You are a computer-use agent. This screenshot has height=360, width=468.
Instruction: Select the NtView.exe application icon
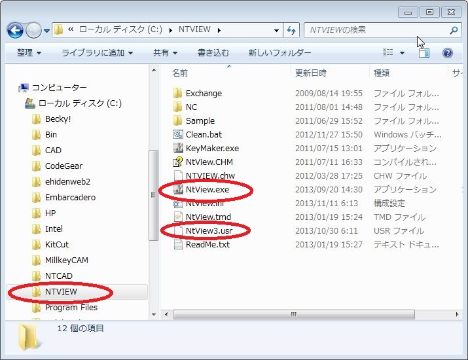(x=177, y=190)
